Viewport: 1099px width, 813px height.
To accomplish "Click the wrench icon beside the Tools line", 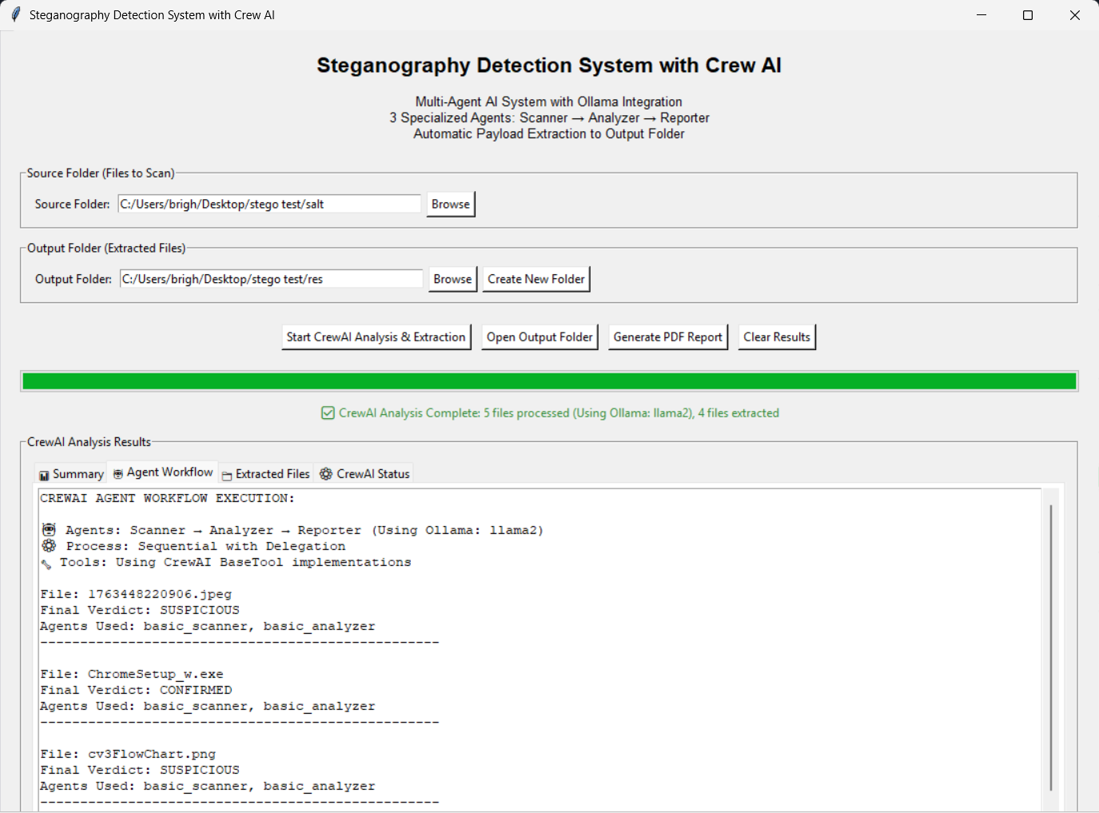I will [x=46, y=564].
